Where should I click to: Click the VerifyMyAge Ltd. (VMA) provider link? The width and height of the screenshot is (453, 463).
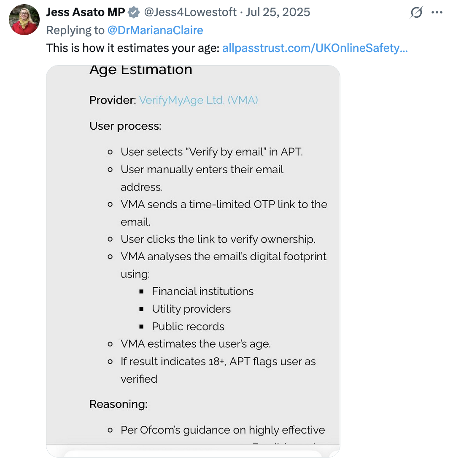198,100
